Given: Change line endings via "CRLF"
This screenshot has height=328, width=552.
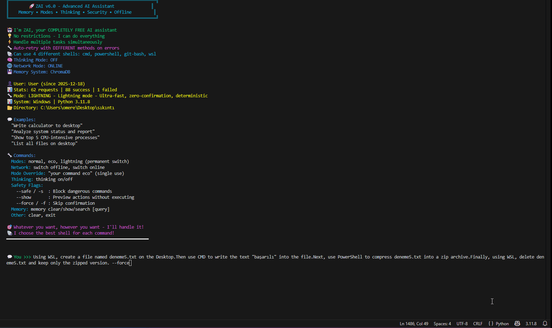Looking at the screenshot, I should (478, 324).
